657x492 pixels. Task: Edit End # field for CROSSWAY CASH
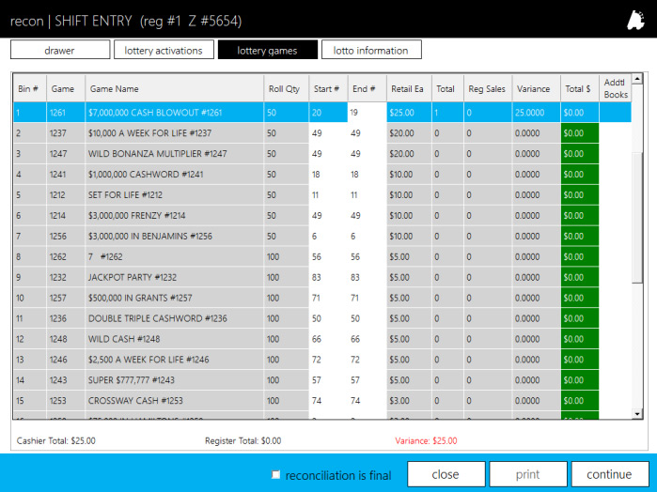(x=367, y=401)
